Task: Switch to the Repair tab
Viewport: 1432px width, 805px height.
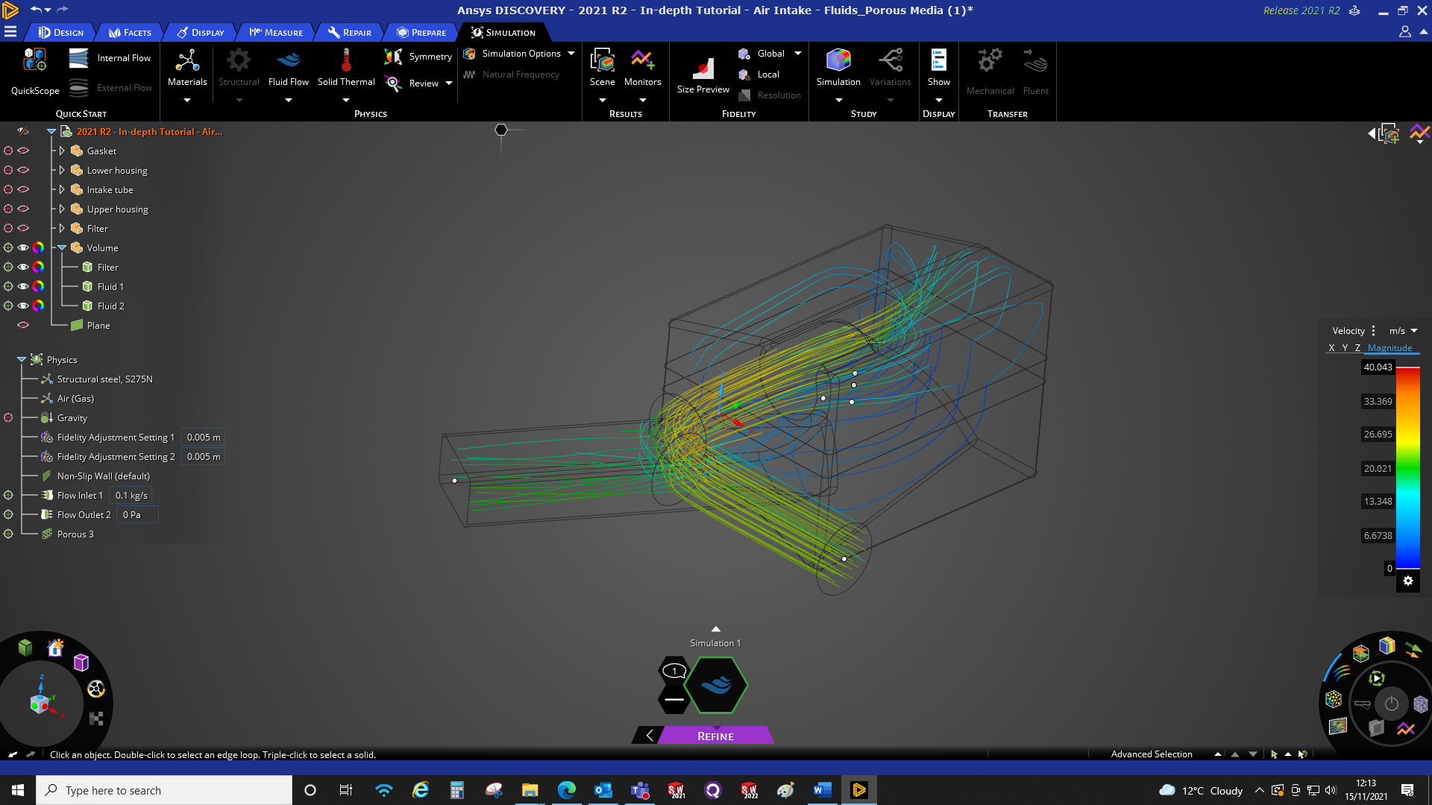Action: point(350,32)
